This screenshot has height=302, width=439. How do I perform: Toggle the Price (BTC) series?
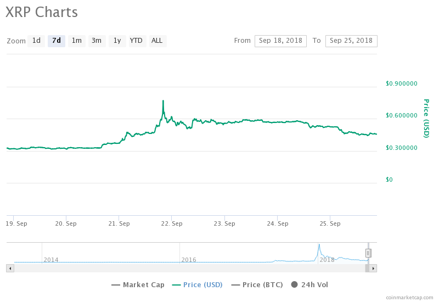click(257, 284)
